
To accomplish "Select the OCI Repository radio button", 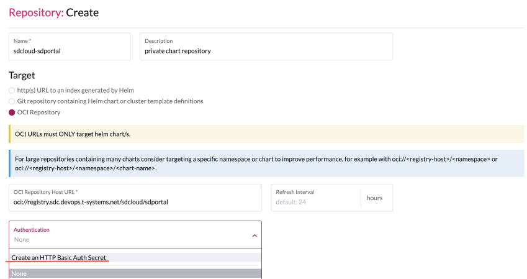I will pos(12,112).
